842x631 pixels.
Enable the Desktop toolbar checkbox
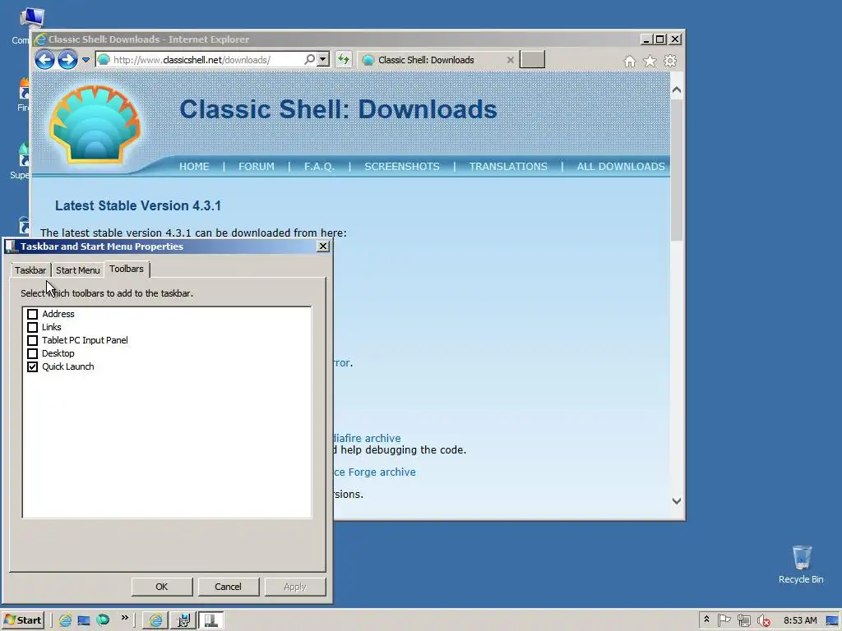pos(32,353)
